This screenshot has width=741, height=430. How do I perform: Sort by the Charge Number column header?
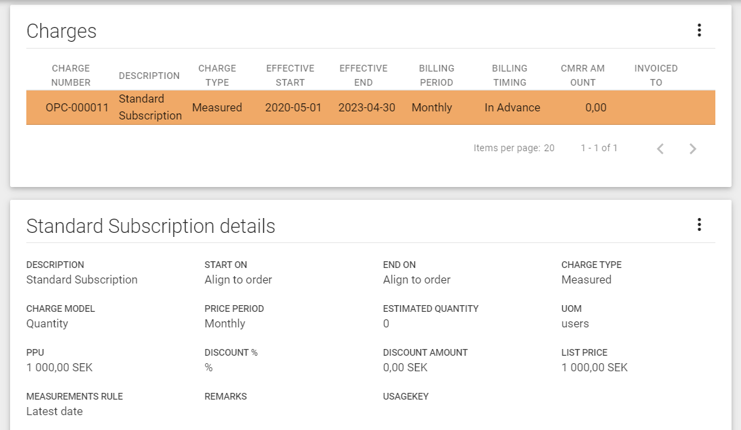[71, 75]
